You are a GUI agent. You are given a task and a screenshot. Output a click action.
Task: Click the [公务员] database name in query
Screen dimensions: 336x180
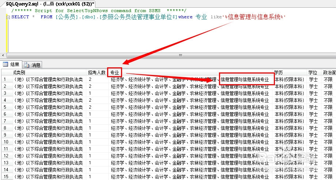[x=67, y=17]
